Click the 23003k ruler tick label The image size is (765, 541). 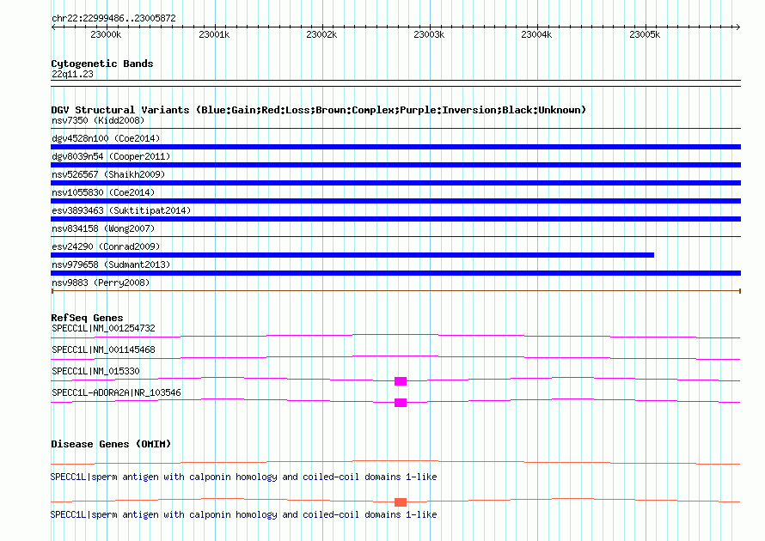pos(428,34)
